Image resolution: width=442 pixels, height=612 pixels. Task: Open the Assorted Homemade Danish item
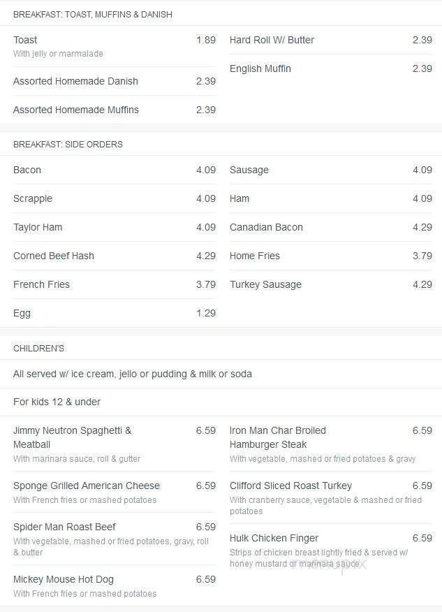(115, 81)
